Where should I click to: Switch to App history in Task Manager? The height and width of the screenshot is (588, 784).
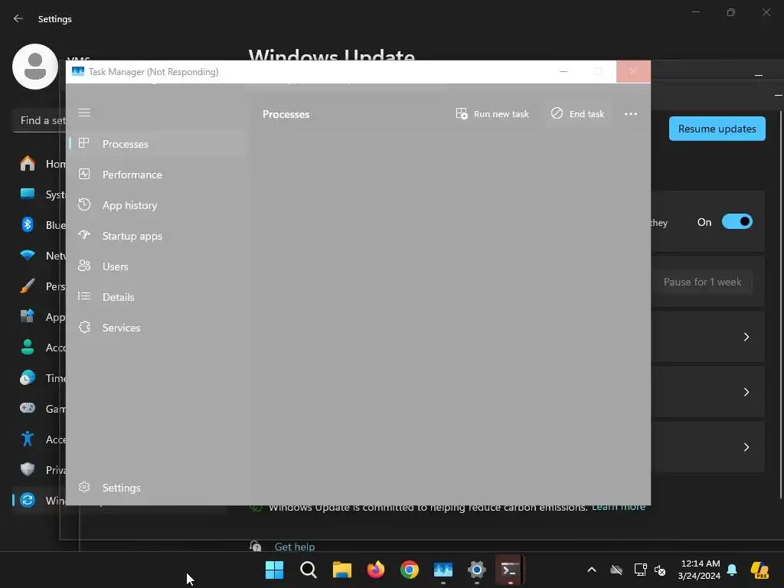pos(158,205)
